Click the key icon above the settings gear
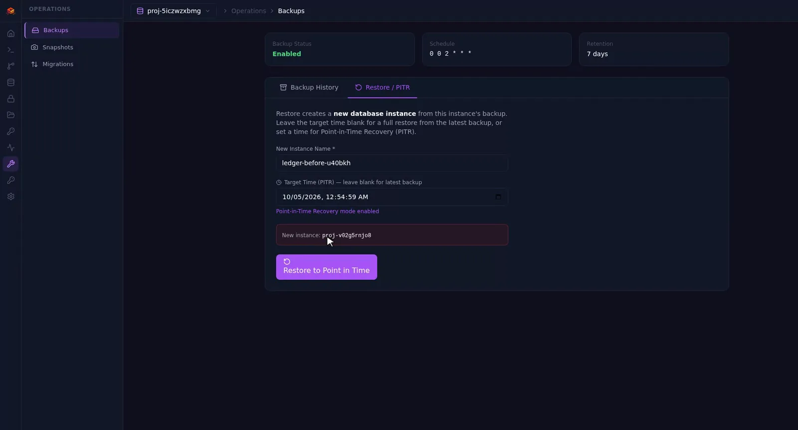798x430 pixels. click(x=10, y=180)
